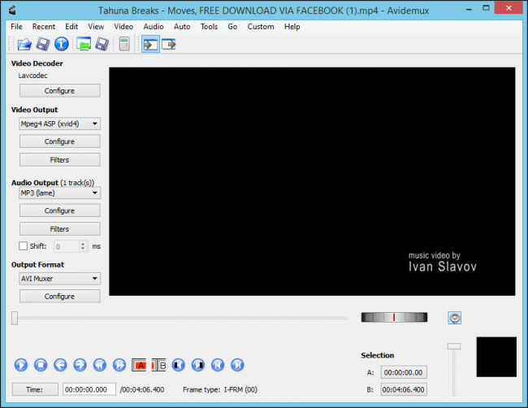The width and height of the screenshot is (528, 408).
Task: Select output preview mode toolbar icon
Action: (x=169, y=44)
